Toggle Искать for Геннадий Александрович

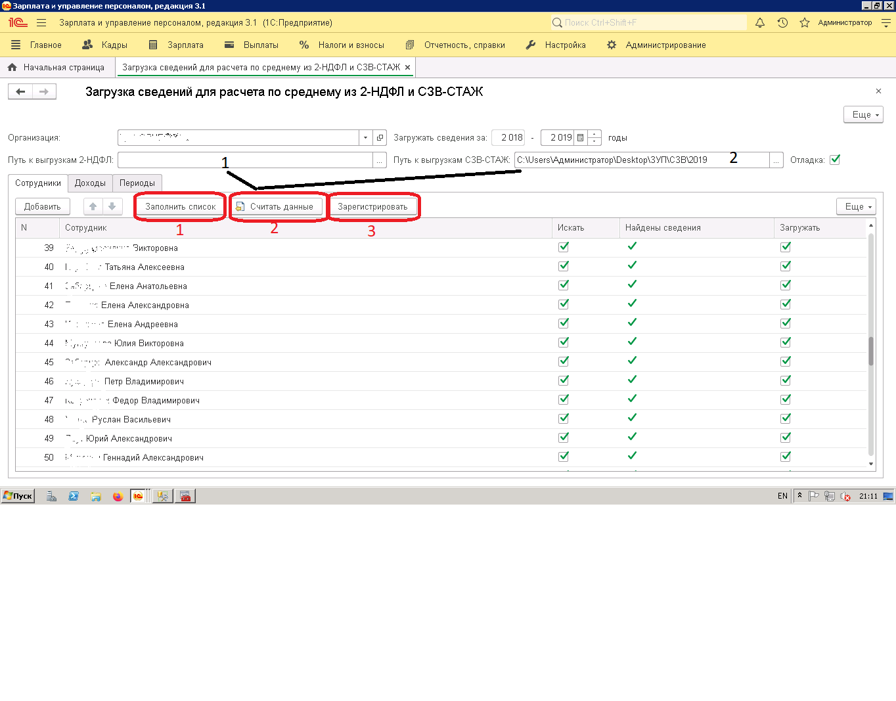click(x=563, y=457)
